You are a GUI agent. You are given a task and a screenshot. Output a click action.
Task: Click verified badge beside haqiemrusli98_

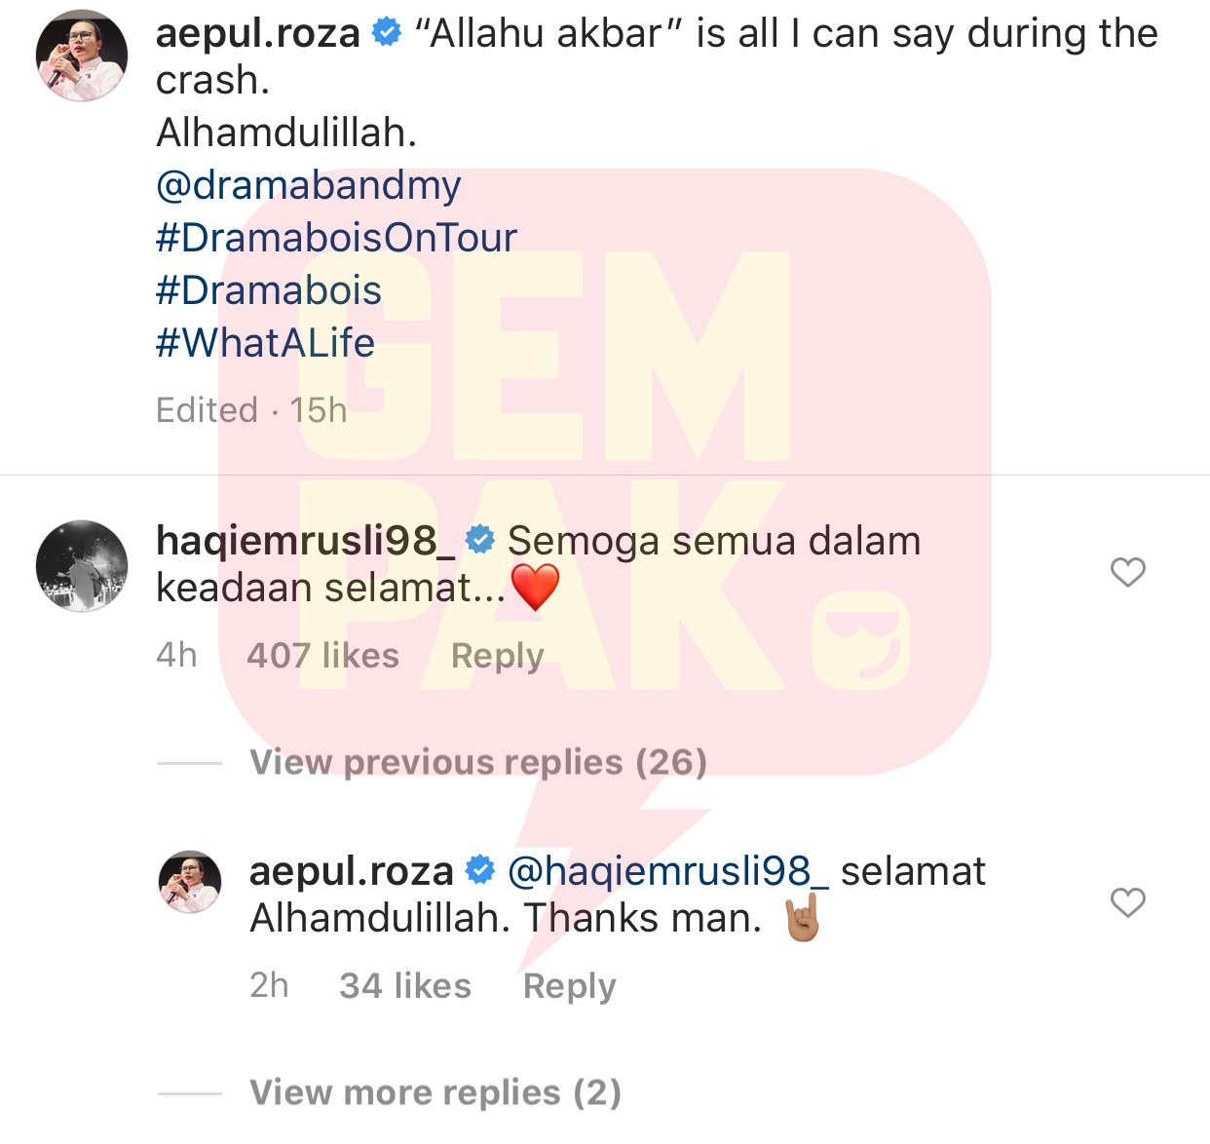point(480,540)
